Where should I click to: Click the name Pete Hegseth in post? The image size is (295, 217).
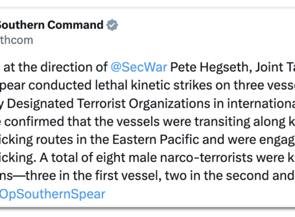pos(203,67)
